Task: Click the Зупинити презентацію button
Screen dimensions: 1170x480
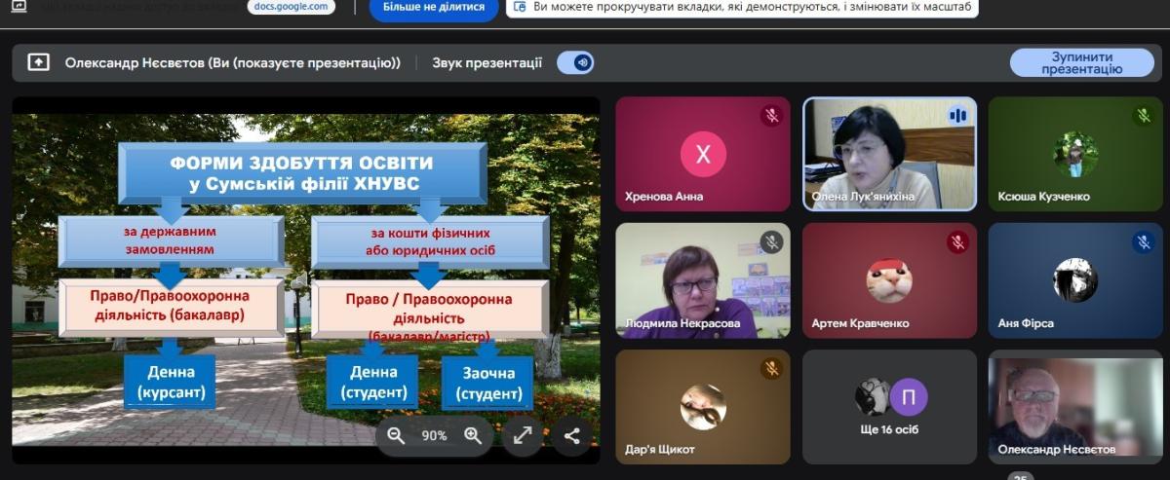Action: (1081, 62)
